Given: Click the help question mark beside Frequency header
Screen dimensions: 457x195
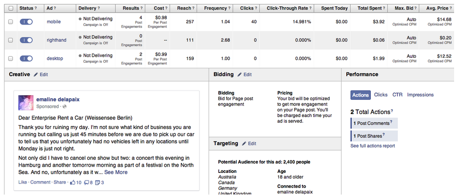Looking at the screenshot, I should coord(229,8).
